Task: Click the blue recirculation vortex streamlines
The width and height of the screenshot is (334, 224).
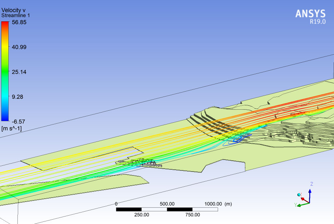Action: 237,140
